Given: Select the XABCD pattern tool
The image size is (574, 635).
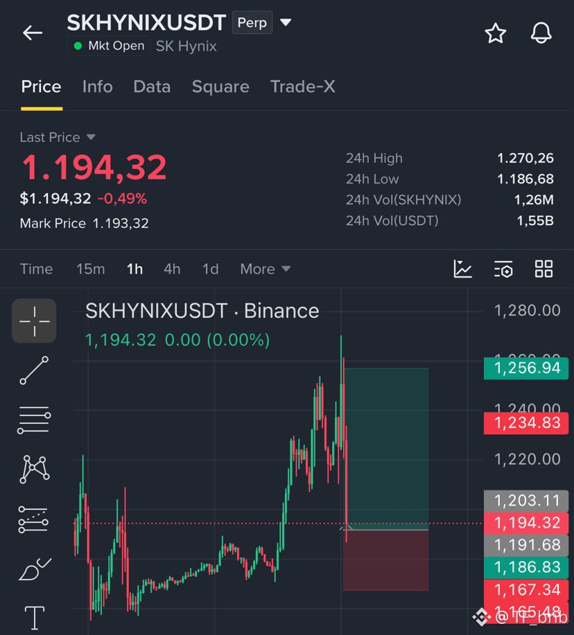Looking at the screenshot, I should [35, 469].
